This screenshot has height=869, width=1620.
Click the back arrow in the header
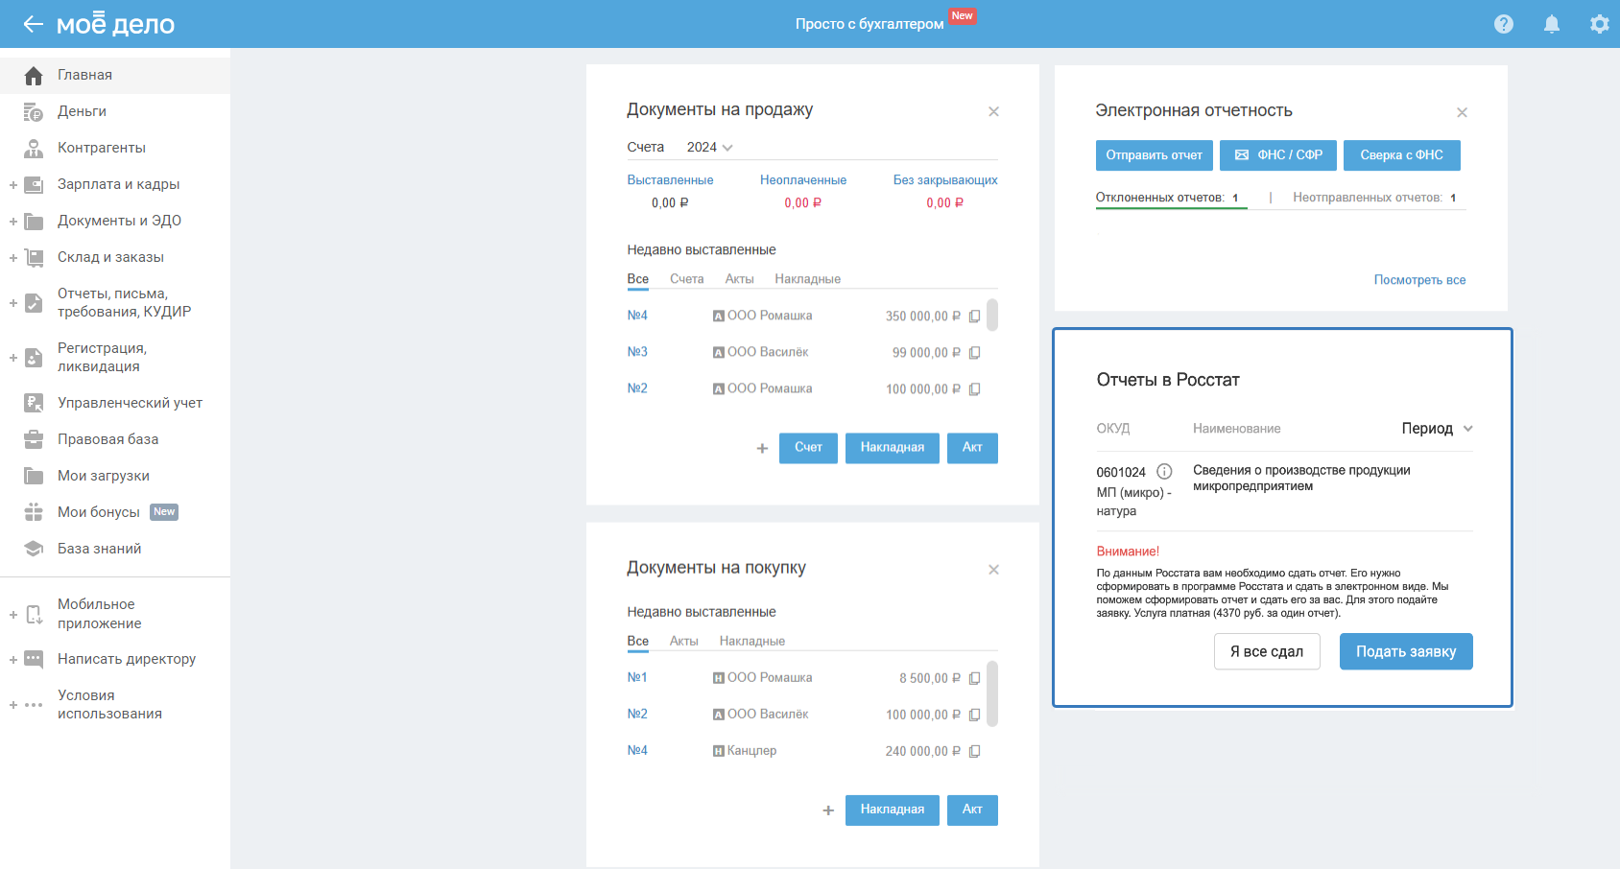point(34,24)
